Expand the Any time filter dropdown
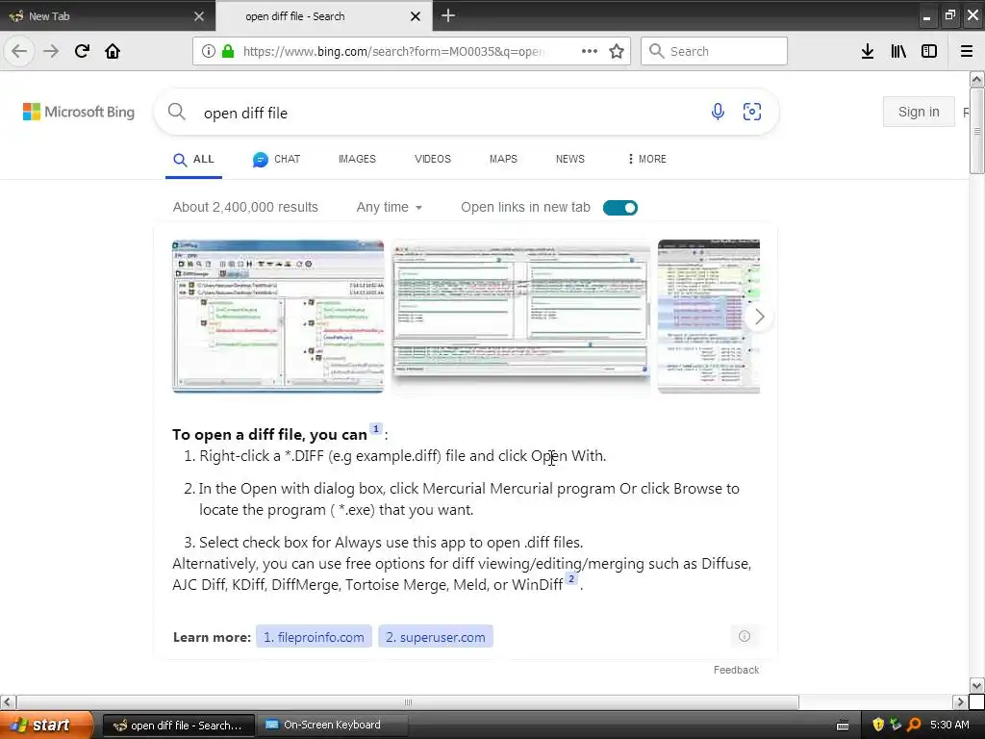985x739 pixels. [389, 208]
